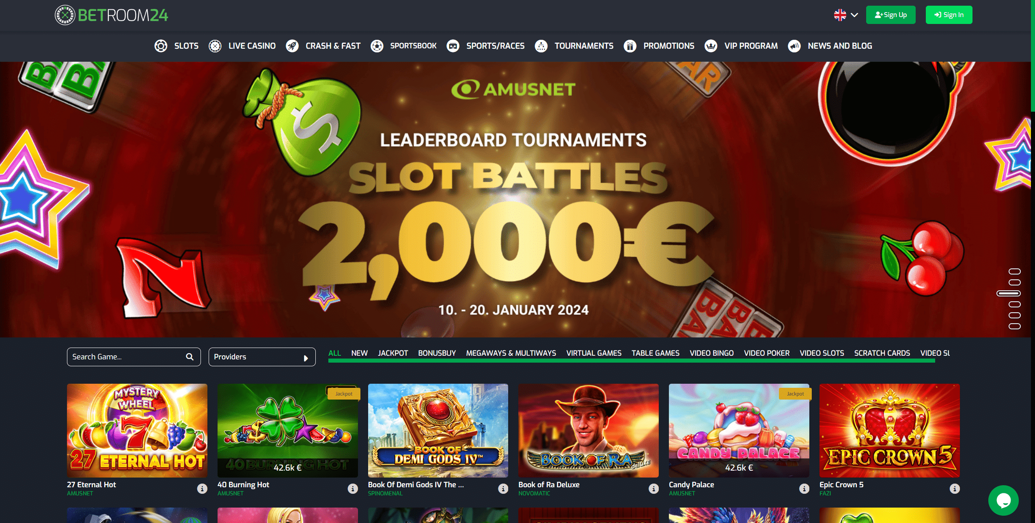Click the Sign In button

(949, 15)
